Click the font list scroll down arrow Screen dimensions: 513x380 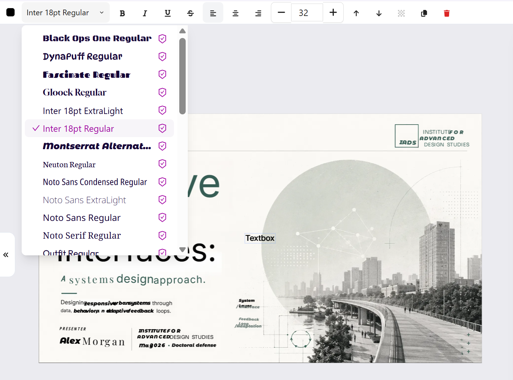(x=182, y=250)
